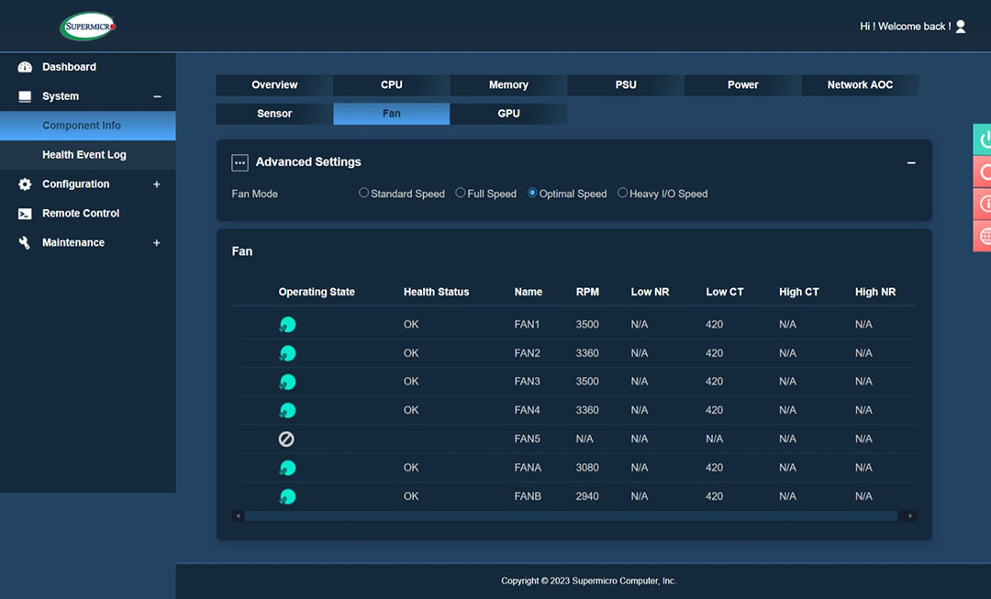This screenshot has height=599, width=991.
Task: Select Optimal Speed fan mode
Action: pyautogui.click(x=532, y=193)
